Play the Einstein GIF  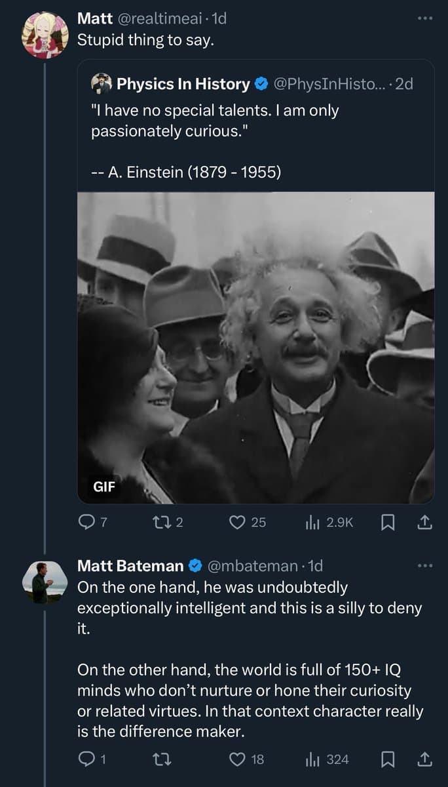[255, 348]
